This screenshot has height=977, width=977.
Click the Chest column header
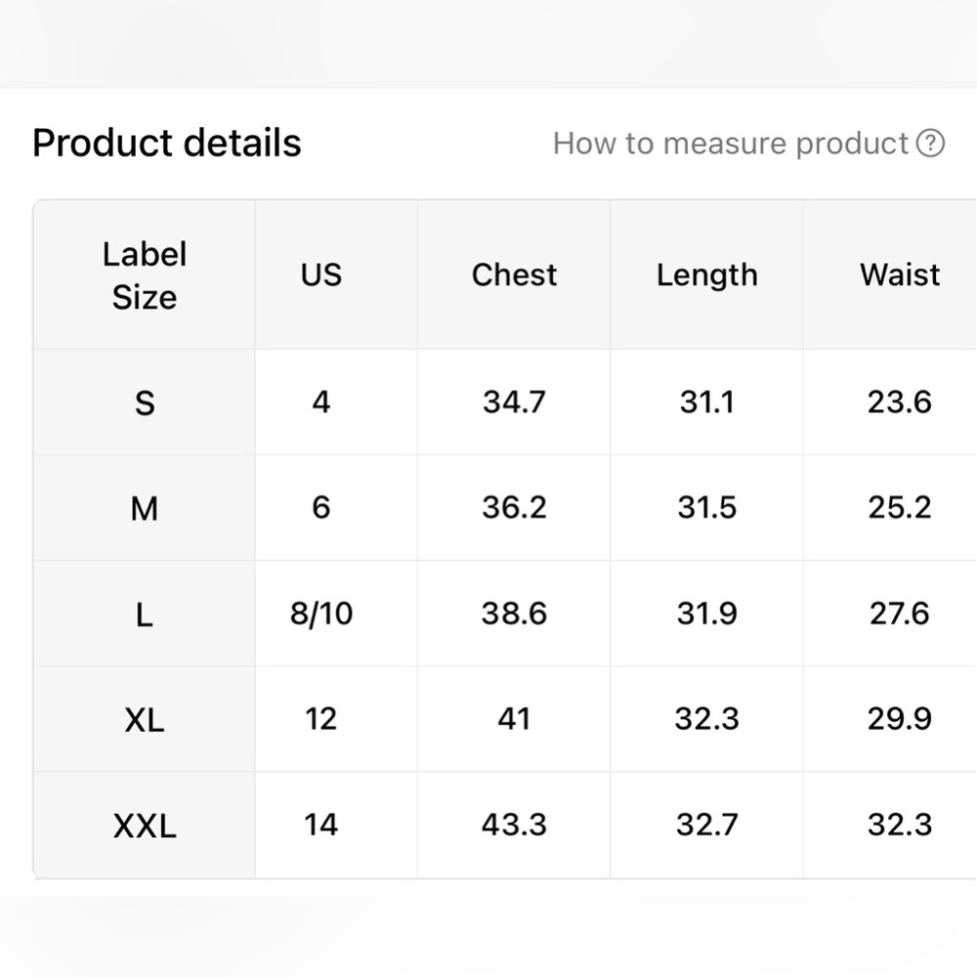pos(514,275)
